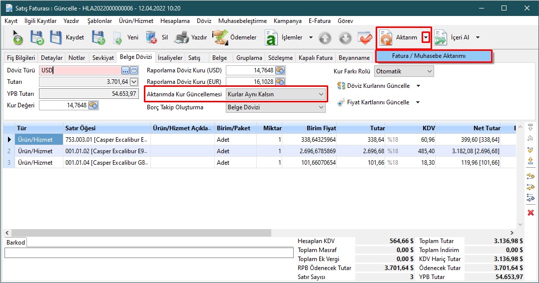Viewport: 539px width, 283px height.
Task: Switch to Fiş Bilgileri tab
Action: click(x=21, y=58)
